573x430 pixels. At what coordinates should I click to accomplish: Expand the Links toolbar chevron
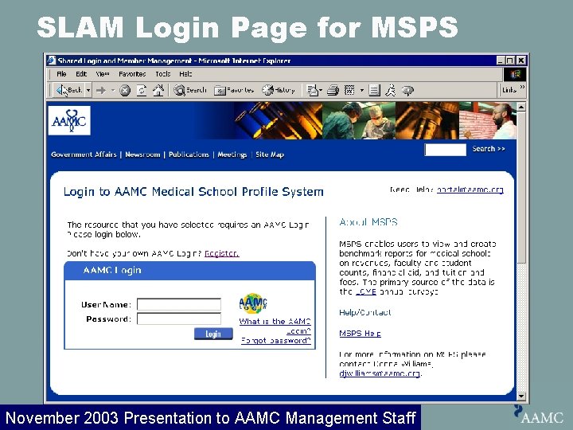pyautogui.click(x=522, y=88)
